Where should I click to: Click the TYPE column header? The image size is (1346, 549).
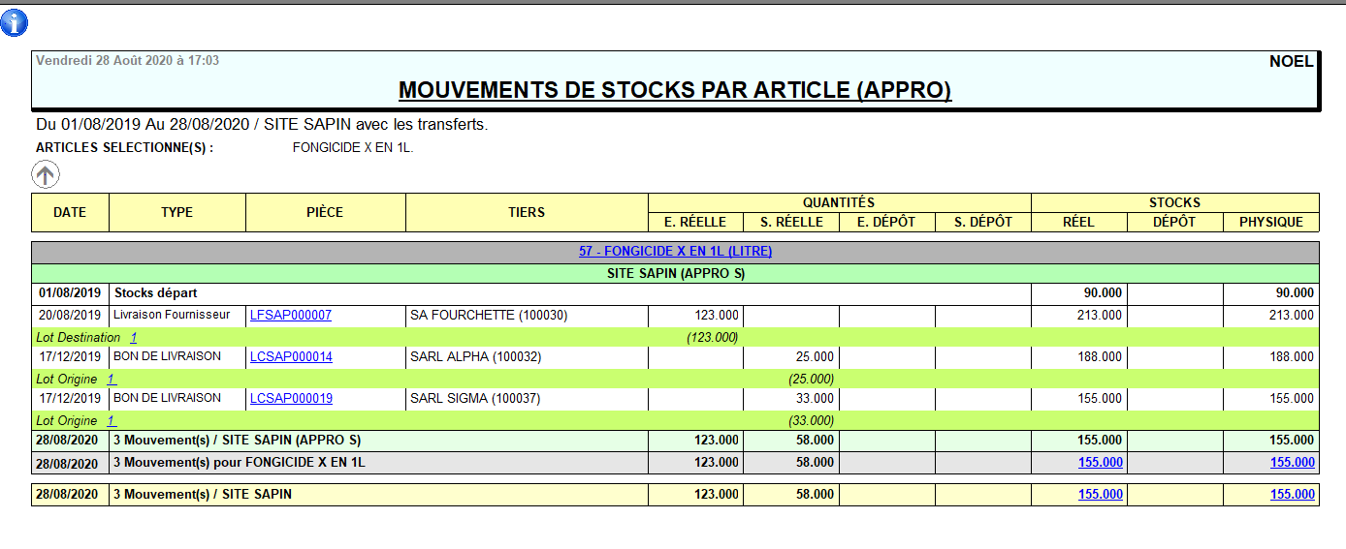pyautogui.click(x=177, y=213)
